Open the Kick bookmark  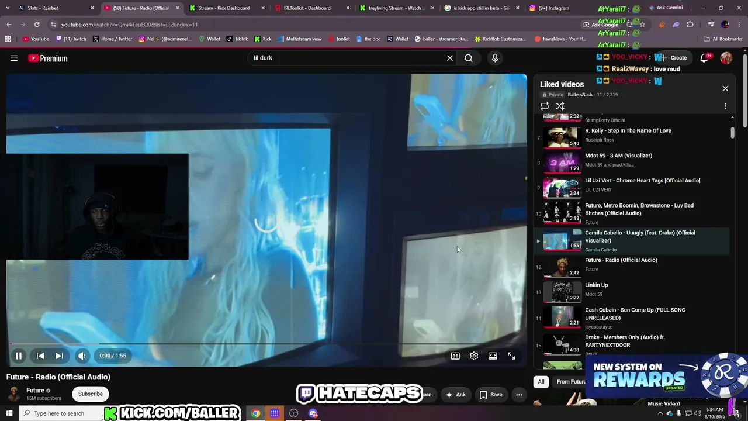[x=262, y=39]
